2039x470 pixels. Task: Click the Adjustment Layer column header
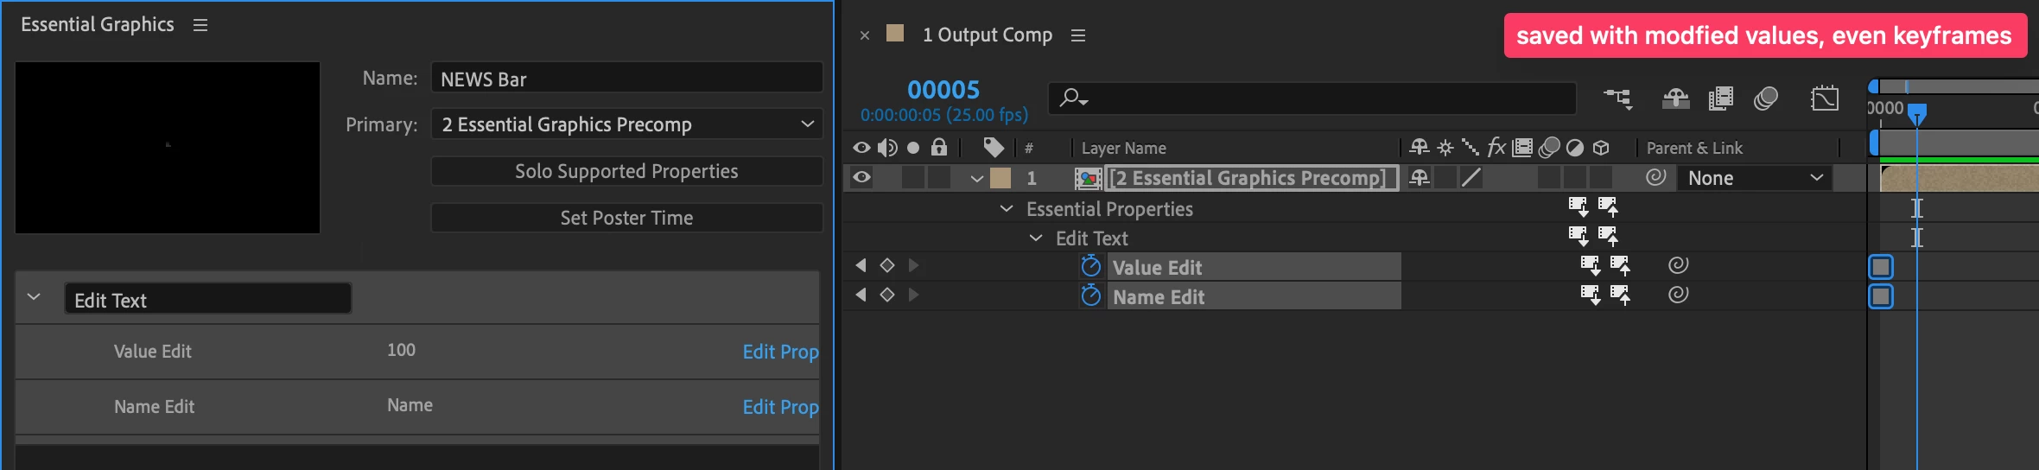[x=1575, y=148]
